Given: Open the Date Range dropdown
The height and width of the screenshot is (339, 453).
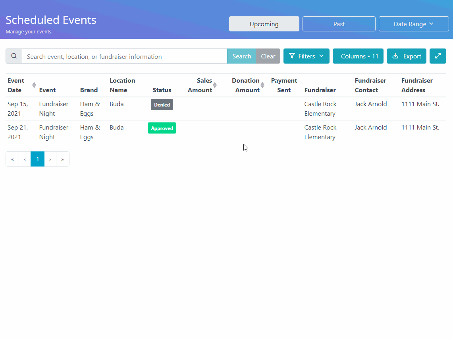Looking at the screenshot, I should 414,24.
